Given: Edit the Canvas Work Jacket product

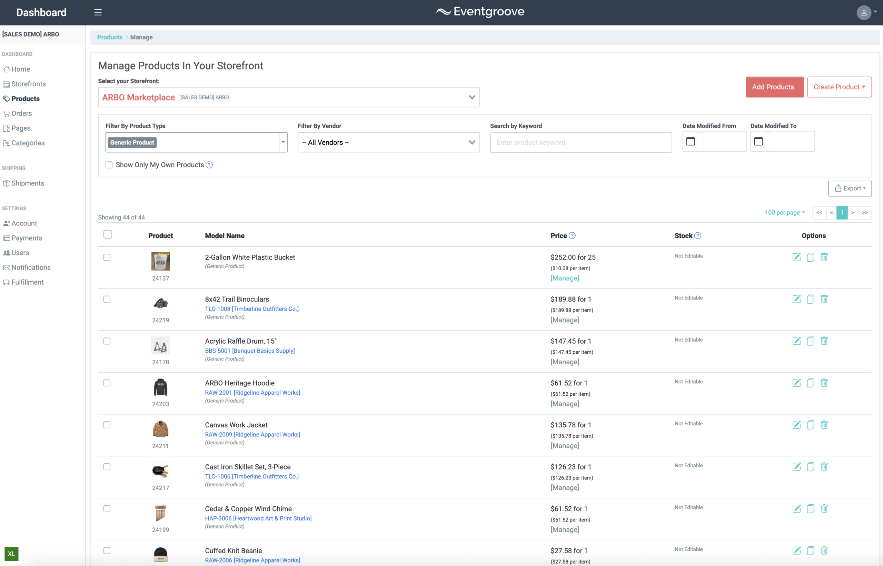Looking at the screenshot, I should pyautogui.click(x=796, y=425).
